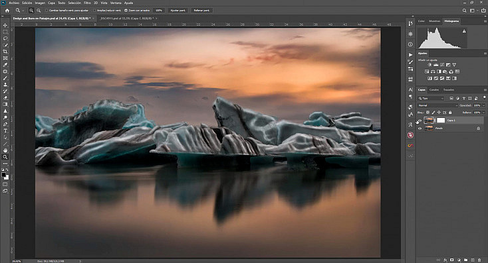Toggle 'Zoom con arrastre' checkbox
This screenshot has height=263, width=488.
126,11
